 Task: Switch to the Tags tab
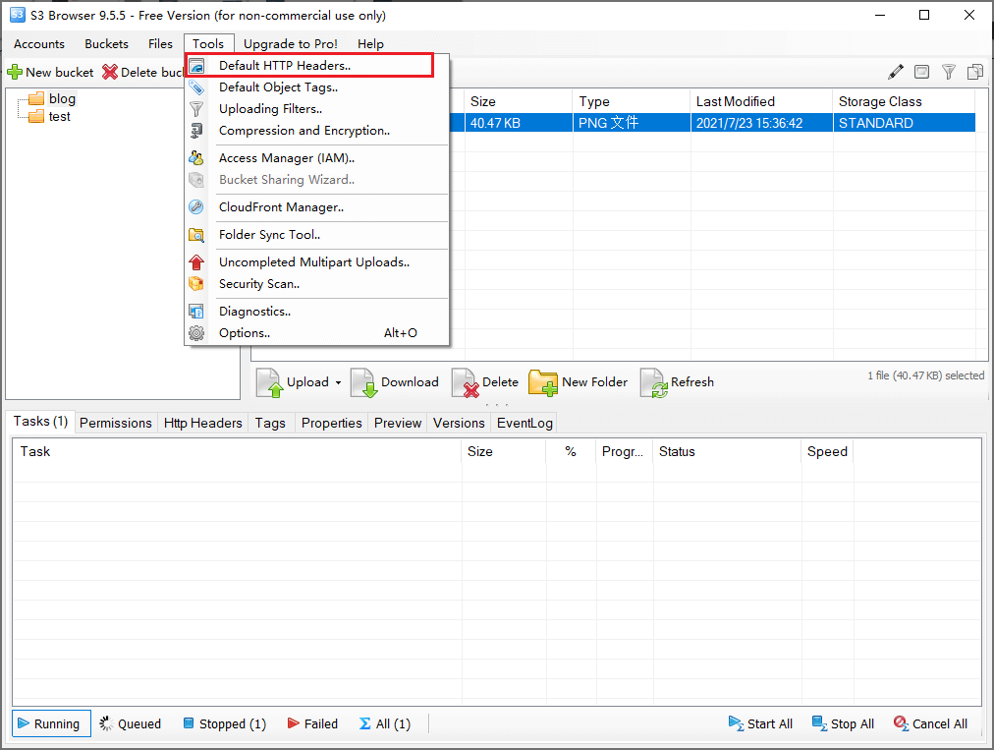270,423
